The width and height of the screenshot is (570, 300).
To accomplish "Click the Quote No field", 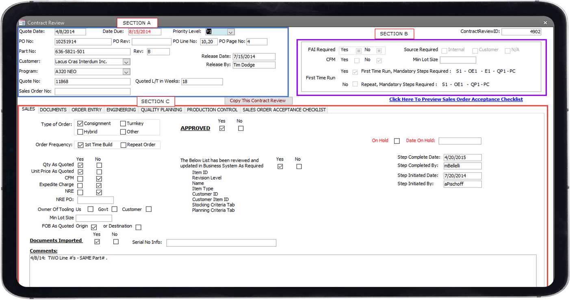I will [93, 82].
